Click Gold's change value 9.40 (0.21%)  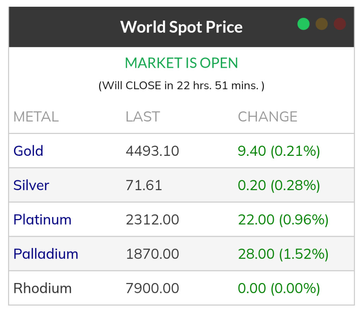coord(279,151)
